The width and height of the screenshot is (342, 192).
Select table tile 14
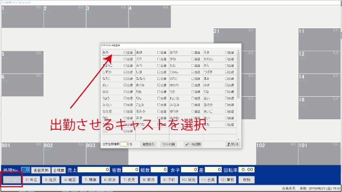click(x=319, y=85)
